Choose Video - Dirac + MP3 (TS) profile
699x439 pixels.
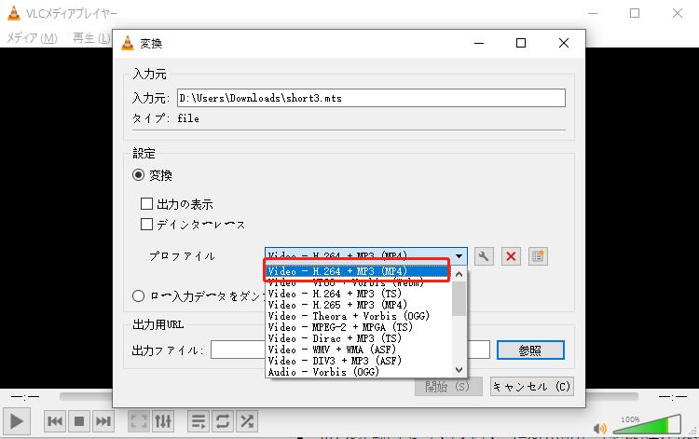pos(359,338)
